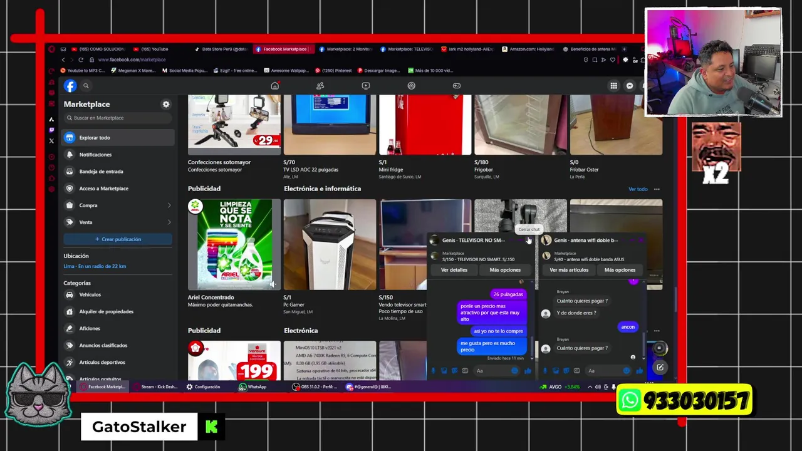Open the Groups icon in top bar
Screen dimensions: 802x451
[412, 86]
